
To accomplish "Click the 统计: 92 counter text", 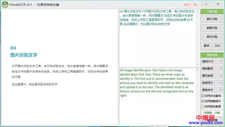I will (x=191, y=5).
